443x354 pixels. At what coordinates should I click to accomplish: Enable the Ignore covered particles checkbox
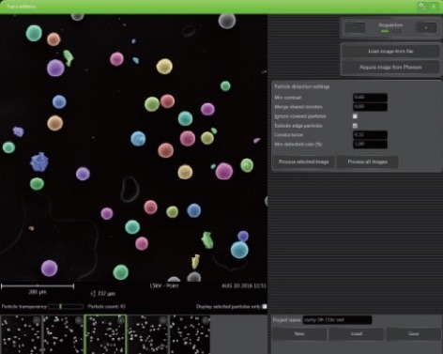(355, 116)
